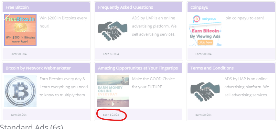Click the coinpayu Earn Bitcoin banner image
Screen dimensions: 279x129
pyautogui.click(x=205, y=30)
